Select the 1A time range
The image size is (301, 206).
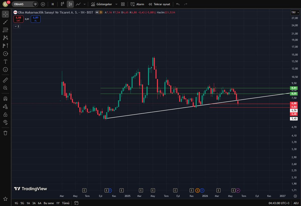point(28,203)
